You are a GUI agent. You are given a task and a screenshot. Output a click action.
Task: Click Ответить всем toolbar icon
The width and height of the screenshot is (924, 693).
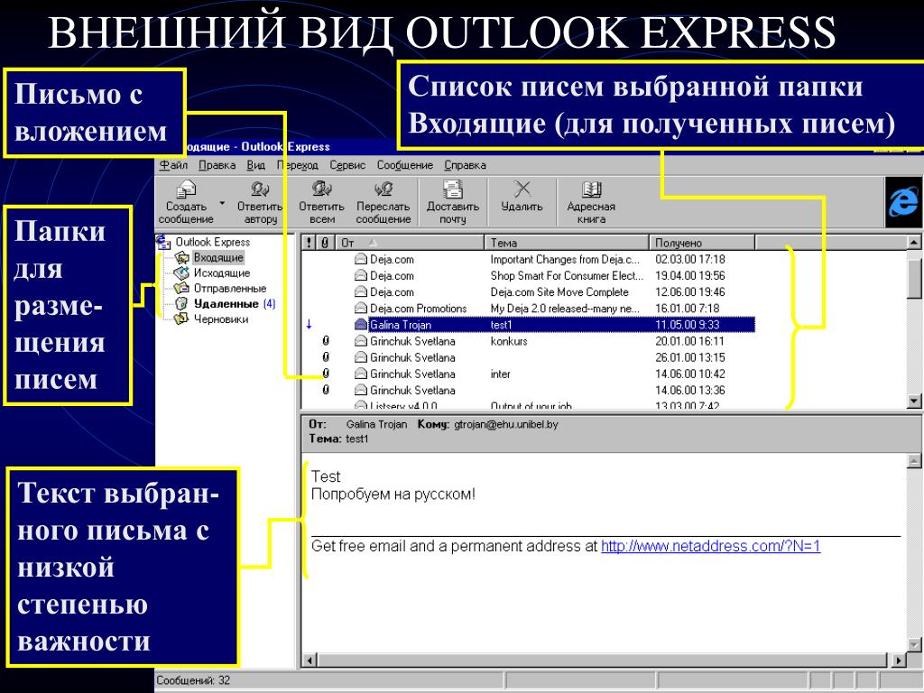click(321, 202)
